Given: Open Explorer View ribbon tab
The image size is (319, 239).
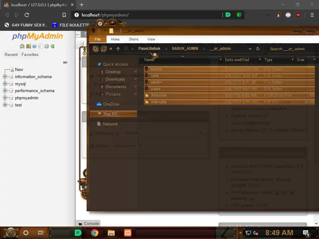Looking at the screenshot, I should pos(151,39).
